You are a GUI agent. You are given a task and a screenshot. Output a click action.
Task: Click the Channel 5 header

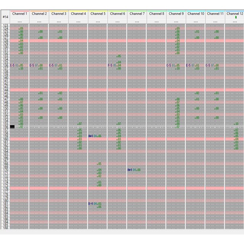click(98, 14)
